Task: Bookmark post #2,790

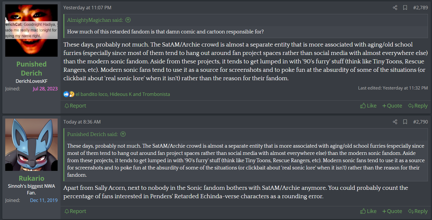Action: pos(405,122)
